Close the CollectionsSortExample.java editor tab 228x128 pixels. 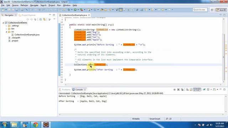coord(89,15)
